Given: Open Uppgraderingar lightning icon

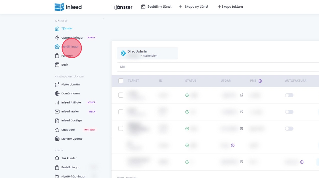Looking at the screenshot, I should point(57,38).
